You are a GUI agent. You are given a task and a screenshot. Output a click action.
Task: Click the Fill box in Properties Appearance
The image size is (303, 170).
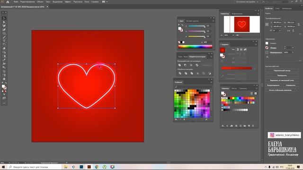(267, 43)
